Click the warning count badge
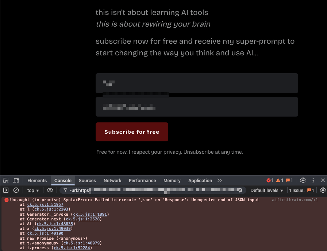The height and width of the screenshot is (251, 327). pyautogui.click(x=280, y=180)
